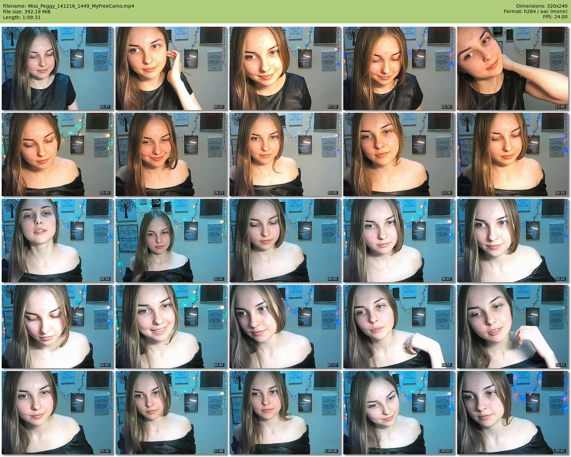571x457 pixels.
Task: Click the Dimensions 320x240 header text
Action: point(542,6)
